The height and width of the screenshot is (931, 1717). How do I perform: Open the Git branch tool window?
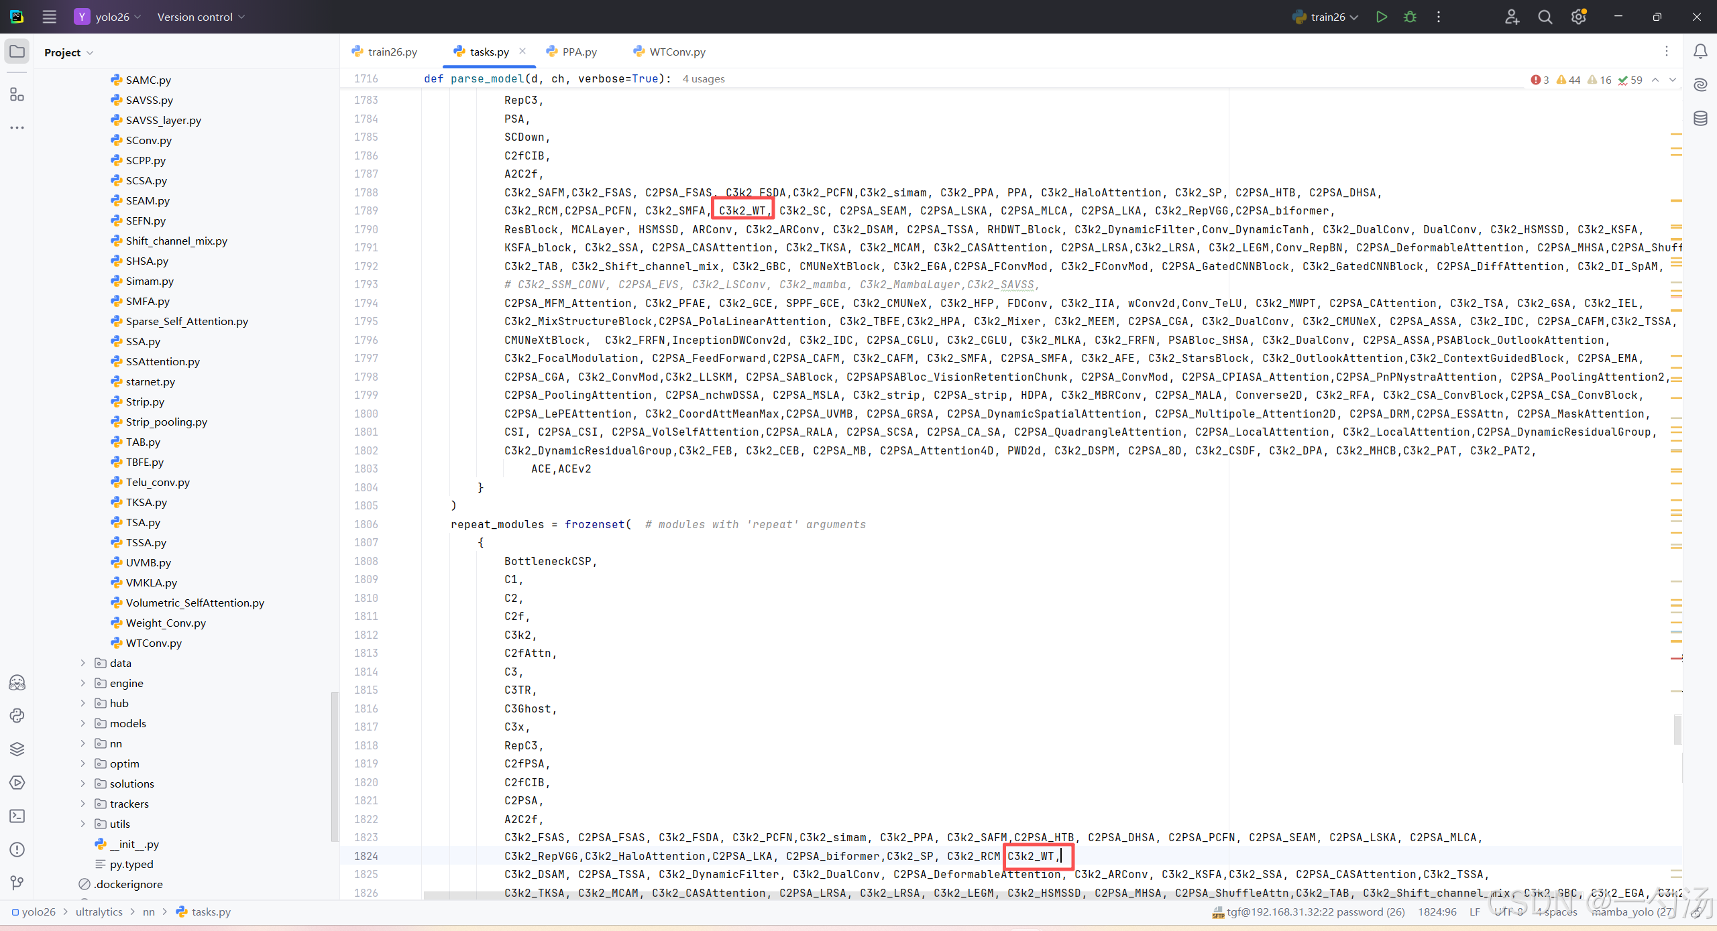coord(17,883)
